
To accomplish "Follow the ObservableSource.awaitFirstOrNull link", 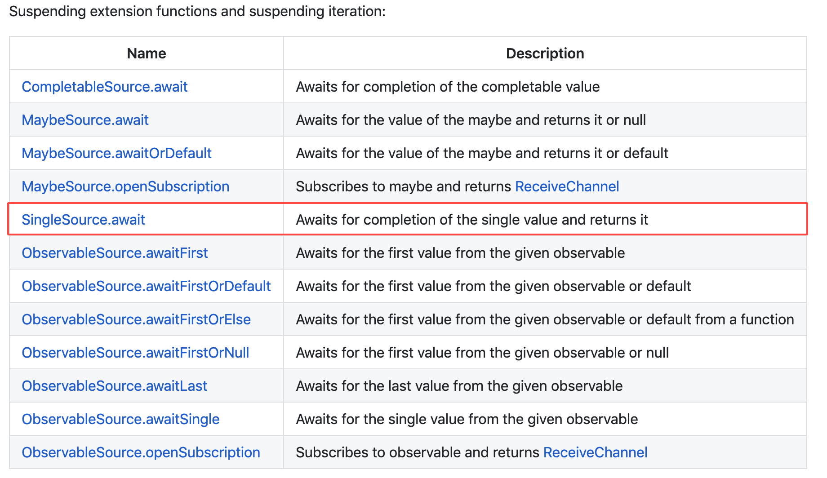I will (135, 353).
